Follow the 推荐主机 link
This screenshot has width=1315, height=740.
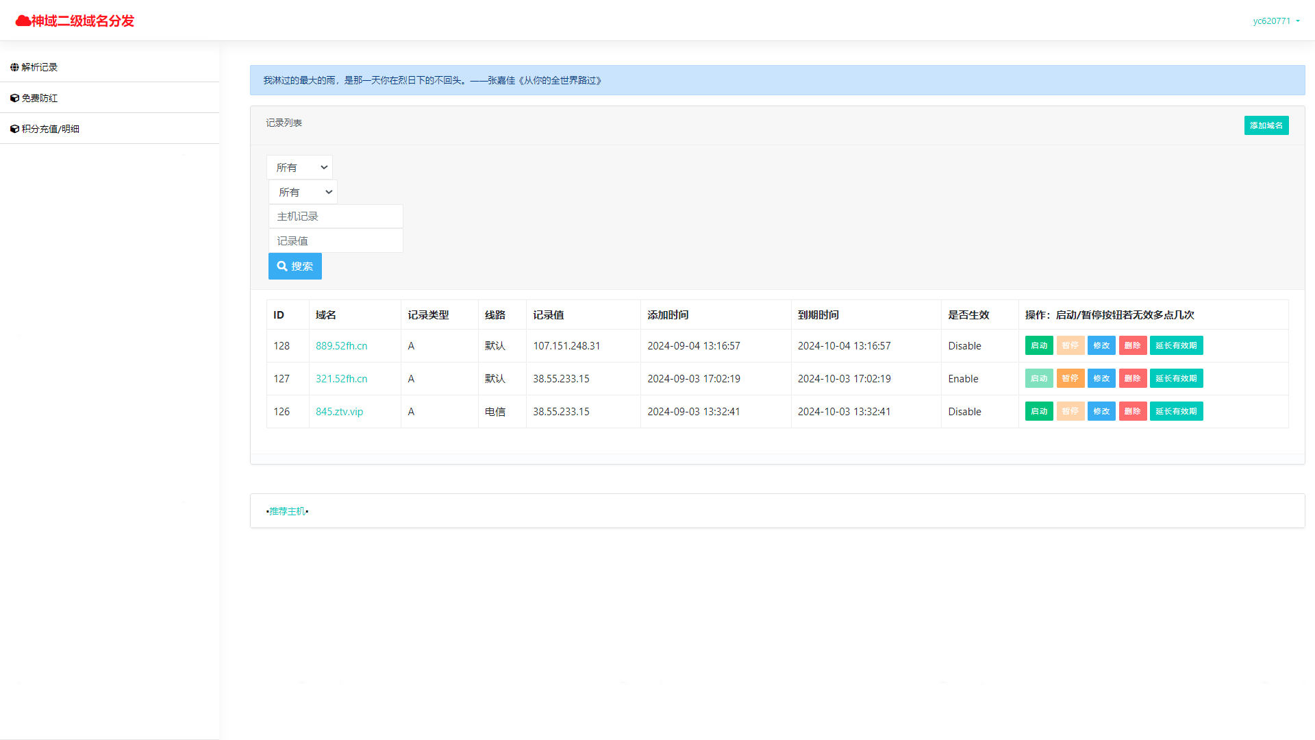point(287,511)
